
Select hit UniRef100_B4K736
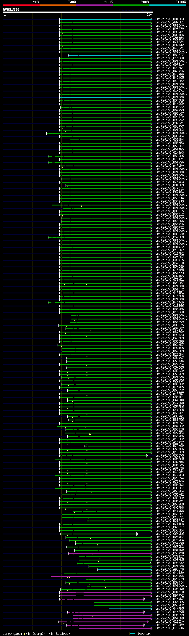(170, 71)
